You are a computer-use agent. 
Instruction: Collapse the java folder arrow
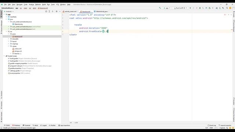click(x=6, y=19)
